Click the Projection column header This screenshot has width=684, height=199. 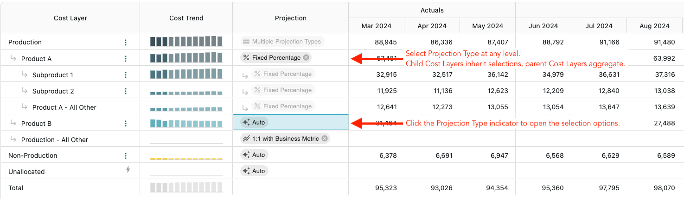click(290, 18)
